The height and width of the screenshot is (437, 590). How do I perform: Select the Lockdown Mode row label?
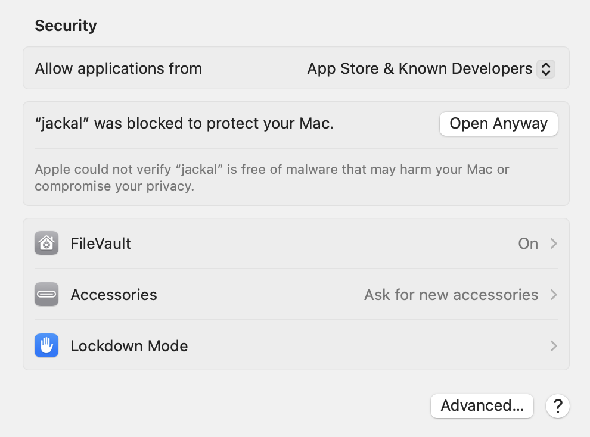(129, 346)
